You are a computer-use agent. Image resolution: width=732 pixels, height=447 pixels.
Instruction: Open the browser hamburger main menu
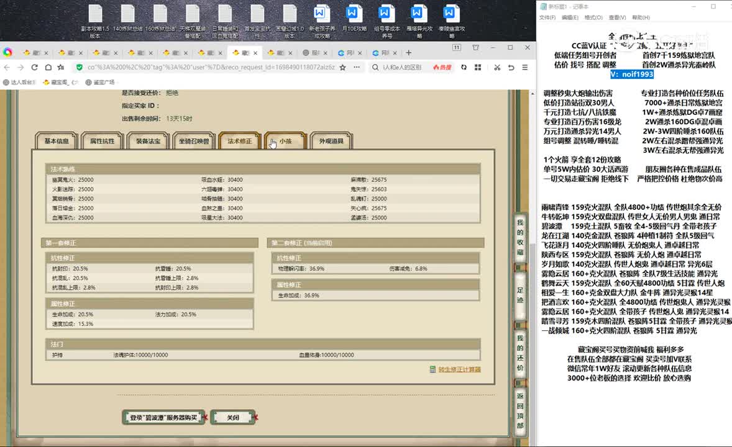(524, 67)
